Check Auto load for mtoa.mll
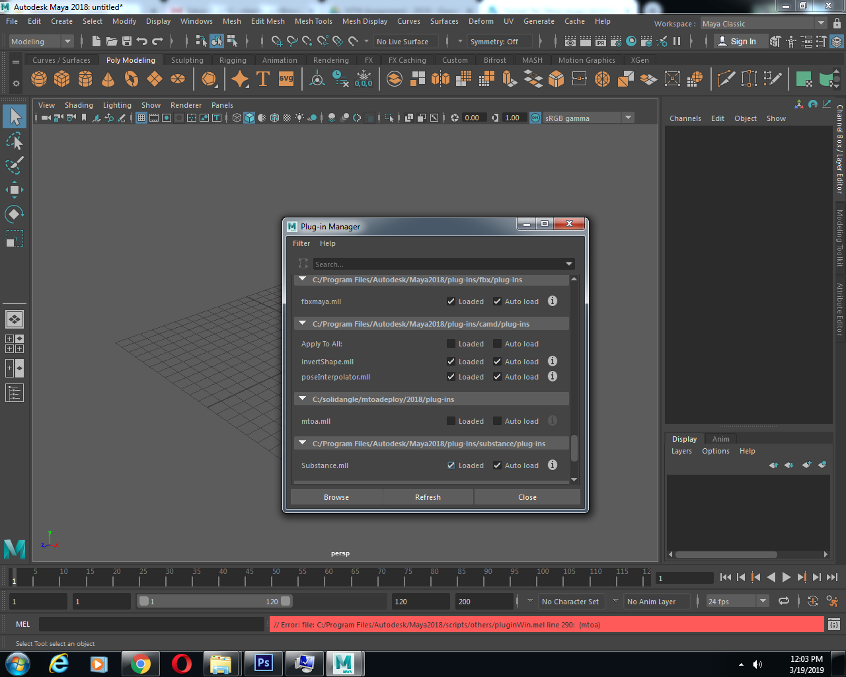846x677 pixels. [x=497, y=421]
